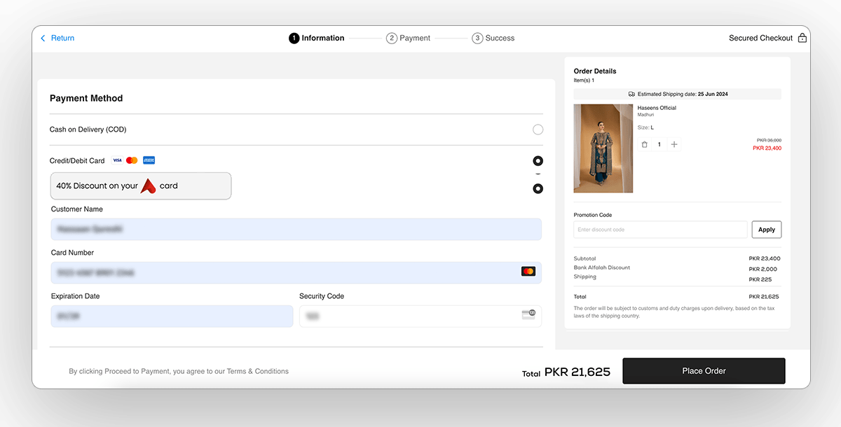Apply the promotion code
The width and height of the screenshot is (841, 427).
(x=766, y=229)
